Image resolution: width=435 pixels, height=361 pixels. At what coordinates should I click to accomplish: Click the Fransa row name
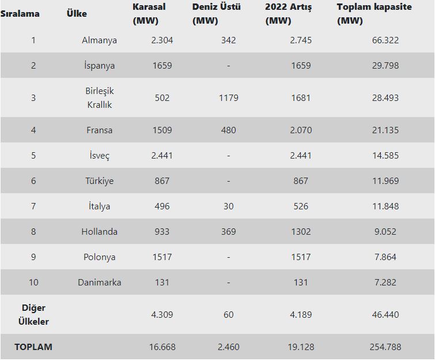point(99,130)
